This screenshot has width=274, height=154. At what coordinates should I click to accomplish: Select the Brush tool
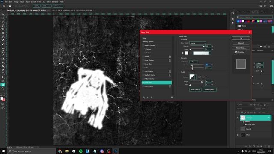(x=3, y=44)
